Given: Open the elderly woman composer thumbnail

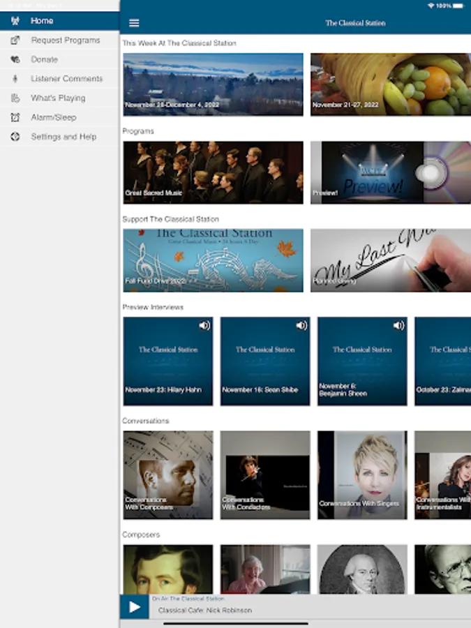Looking at the screenshot, I should 265,569.
